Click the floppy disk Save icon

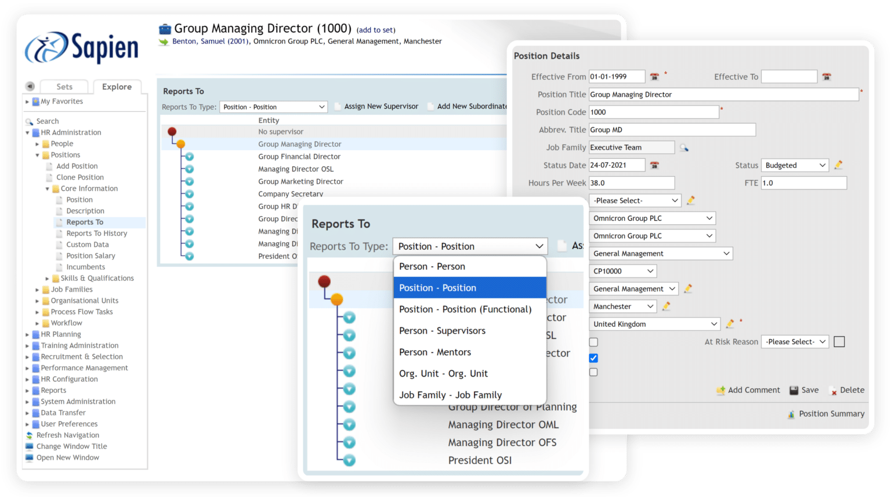(x=794, y=390)
